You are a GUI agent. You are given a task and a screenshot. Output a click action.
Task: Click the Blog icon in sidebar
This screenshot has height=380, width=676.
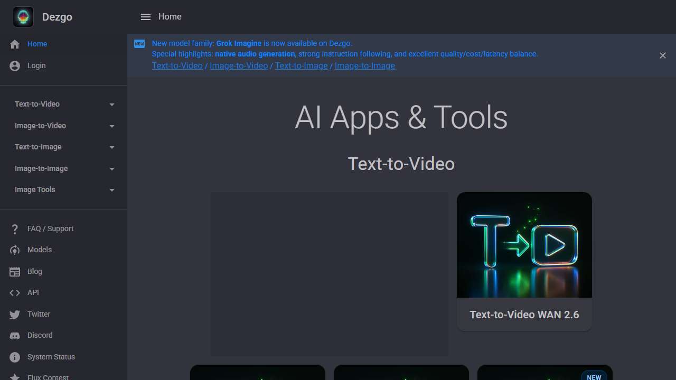[15, 272]
